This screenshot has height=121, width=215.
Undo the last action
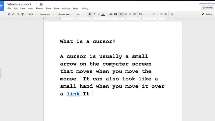(13, 14)
